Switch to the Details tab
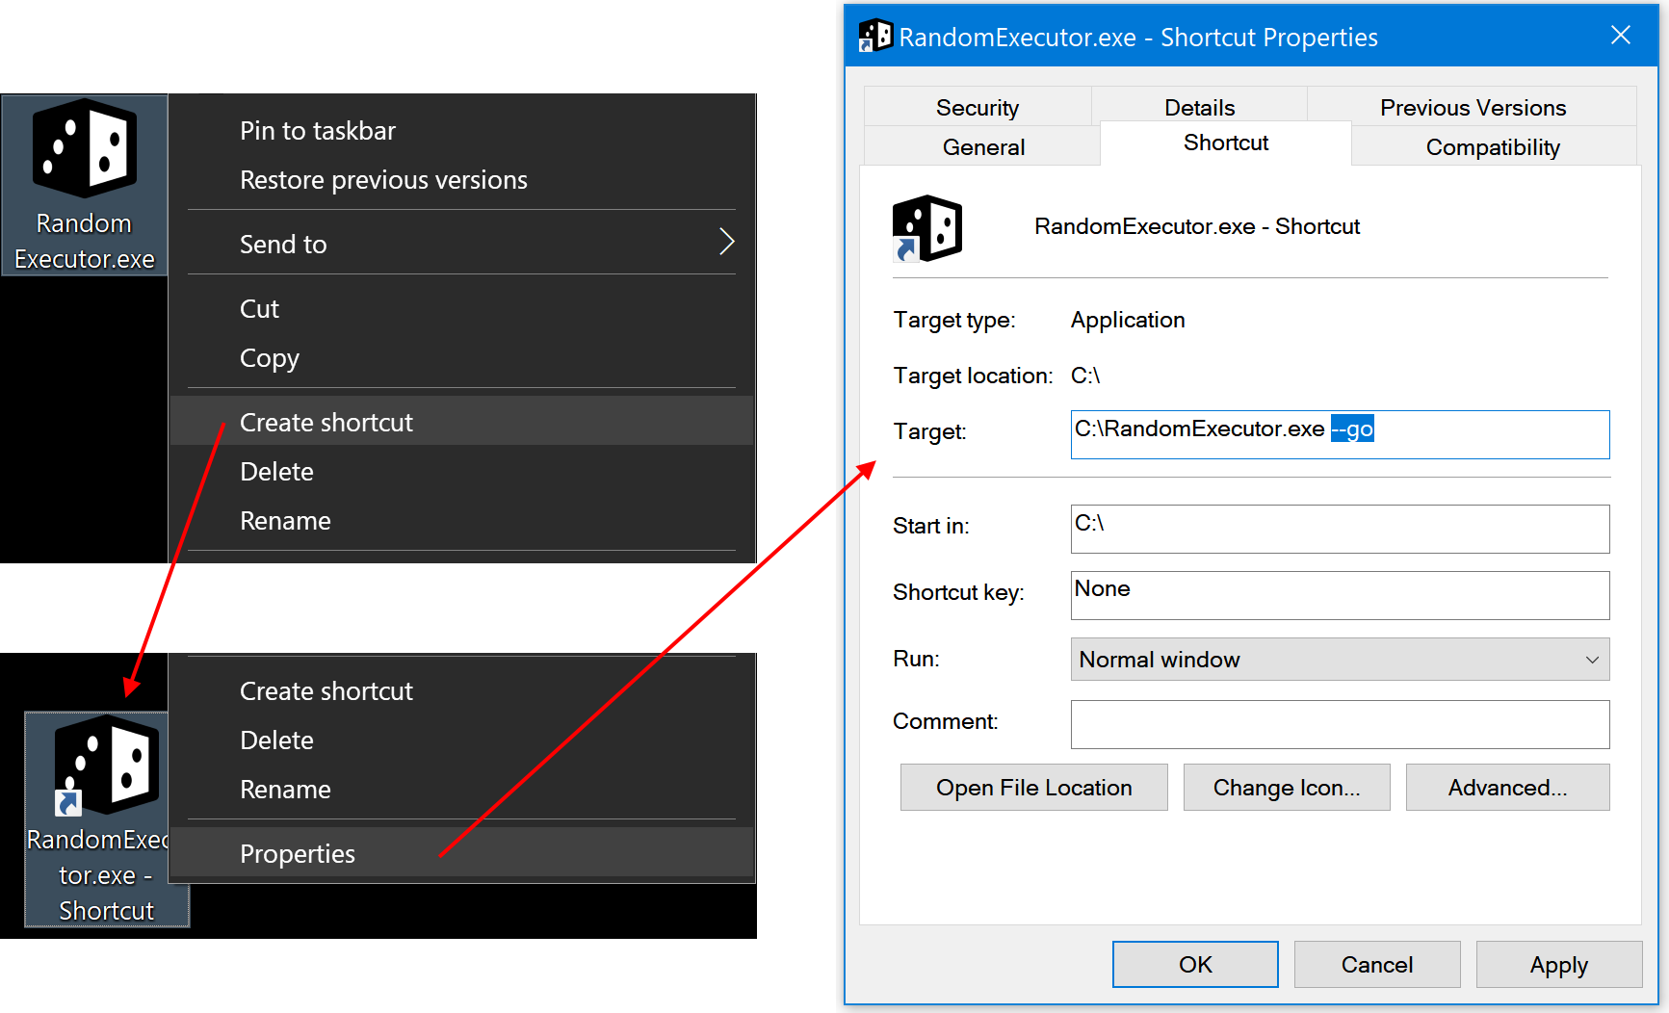Viewport: 1669px width, 1013px height. [1199, 107]
